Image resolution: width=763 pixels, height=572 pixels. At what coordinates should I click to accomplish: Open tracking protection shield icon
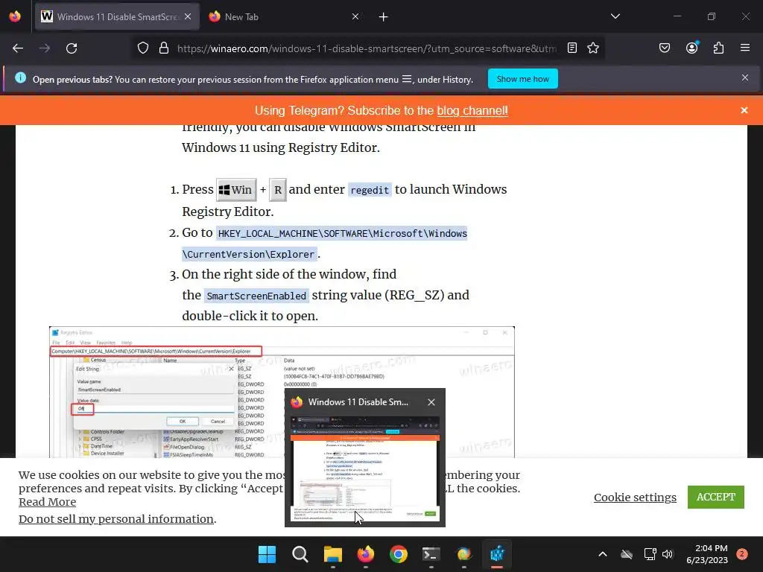point(142,48)
